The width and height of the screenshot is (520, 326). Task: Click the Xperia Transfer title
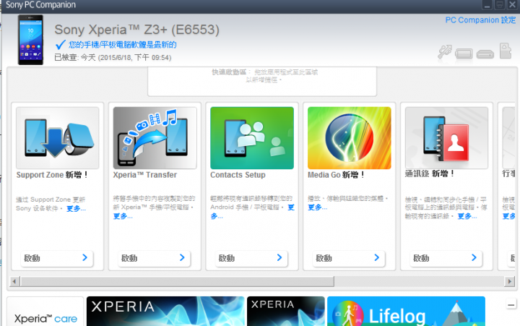pos(145,175)
